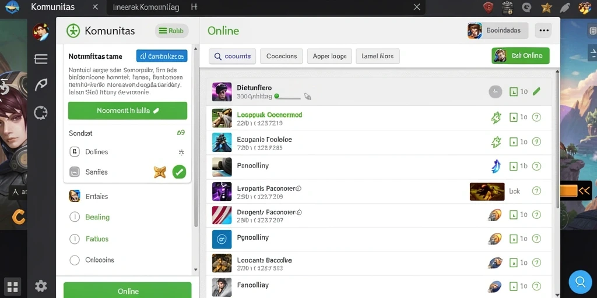Toggle the green checkmark beside Sanfies
This screenshot has width=597, height=298.
(x=179, y=172)
